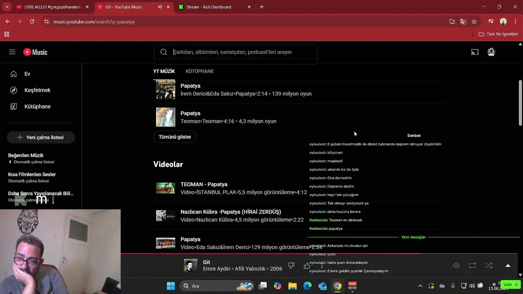The height and width of the screenshot is (294, 523).
Task: Switch to Stream - Kick Dashboard tab
Action: (215, 7)
